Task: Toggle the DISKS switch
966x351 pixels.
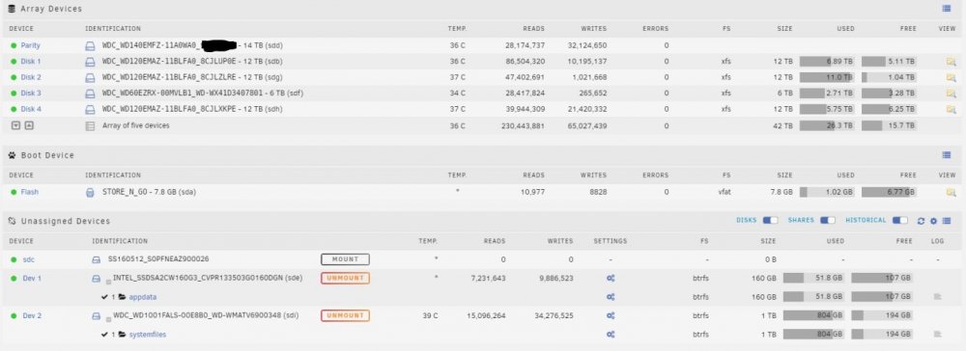Action: pos(770,220)
